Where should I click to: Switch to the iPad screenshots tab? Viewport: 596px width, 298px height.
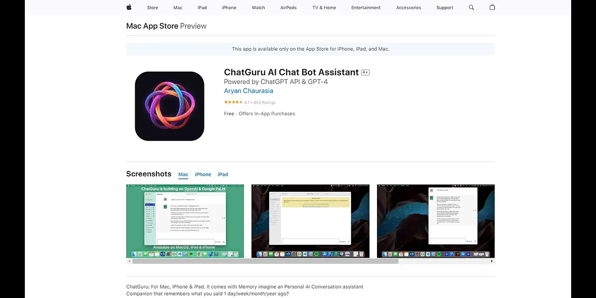[x=223, y=174]
